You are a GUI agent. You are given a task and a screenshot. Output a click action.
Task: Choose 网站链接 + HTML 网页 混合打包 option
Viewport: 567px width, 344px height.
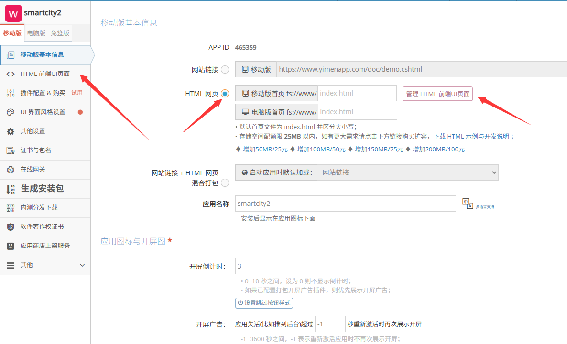225,183
